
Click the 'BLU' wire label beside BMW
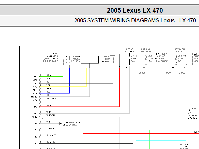(x=48, y=92)
